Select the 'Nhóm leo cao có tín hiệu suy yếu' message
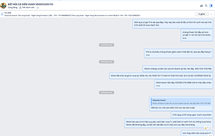 click(x=169, y=123)
